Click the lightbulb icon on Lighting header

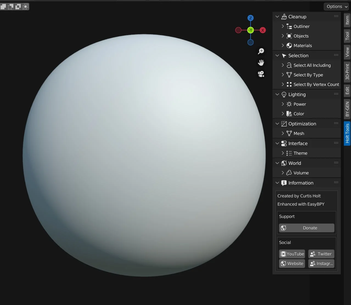pyautogui.click(x=283, y=94)
